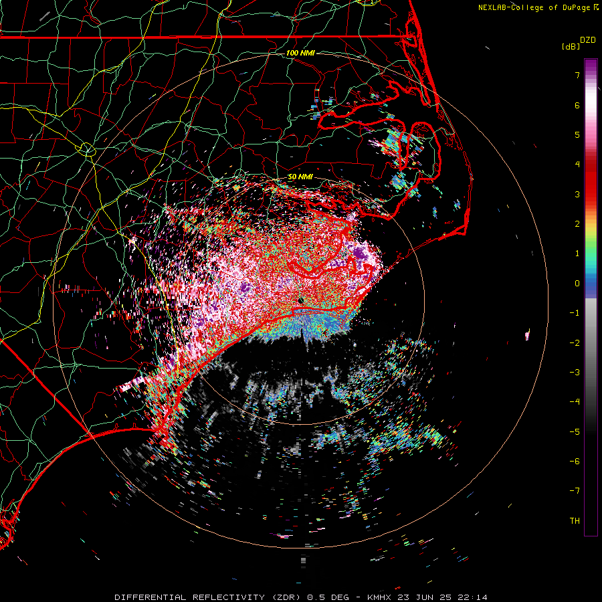Screen dimensions: 602x602
Task: Click the TH label on the color scale
Action: pos(575,520)
